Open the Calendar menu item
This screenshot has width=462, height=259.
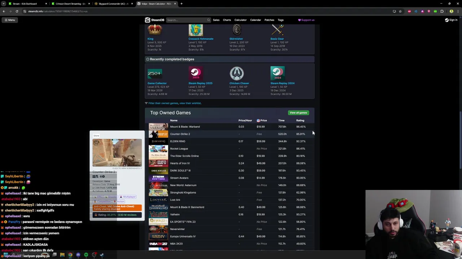pyautogui.click(x=256, y=20)
